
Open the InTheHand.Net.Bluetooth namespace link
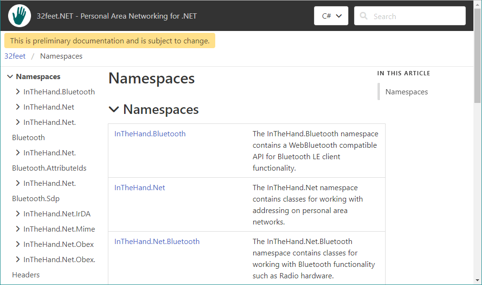tap(157, 241)
